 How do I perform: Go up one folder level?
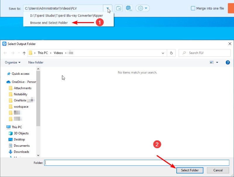tap(24, 53)
